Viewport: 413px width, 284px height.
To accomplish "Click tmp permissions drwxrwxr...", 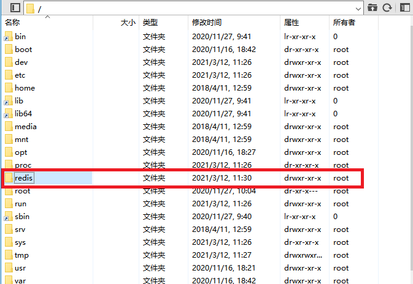I will pos(303,255).
